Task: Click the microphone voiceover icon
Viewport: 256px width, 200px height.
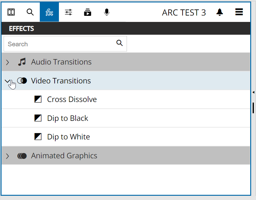Action: pyautogui.click(x=107, y=12)
